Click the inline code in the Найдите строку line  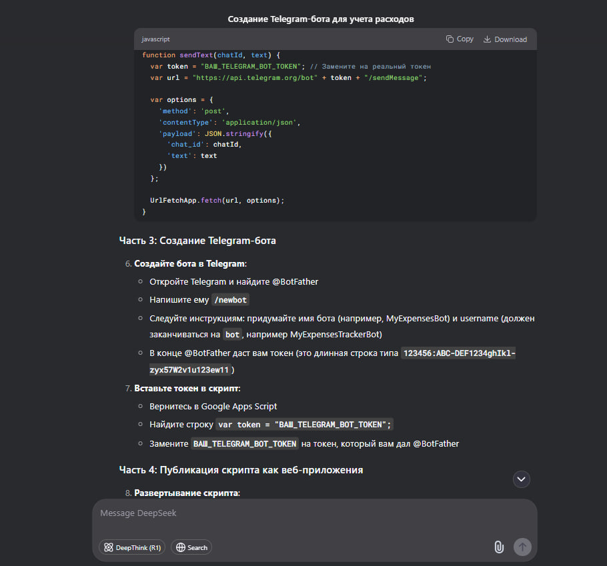(x=304, y=425)
